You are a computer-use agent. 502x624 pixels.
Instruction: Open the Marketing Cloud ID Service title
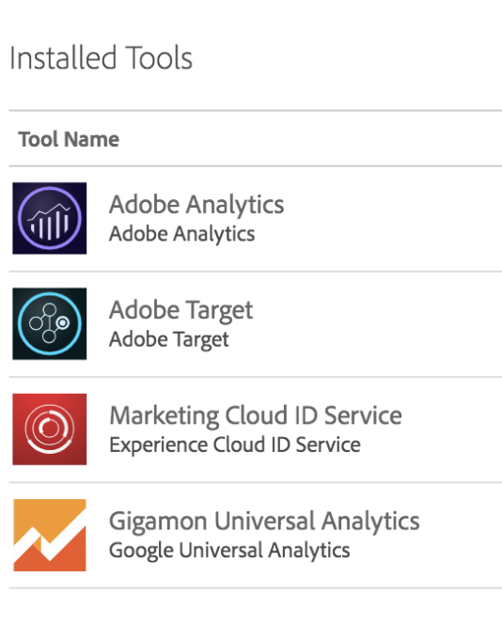(256, 415)
